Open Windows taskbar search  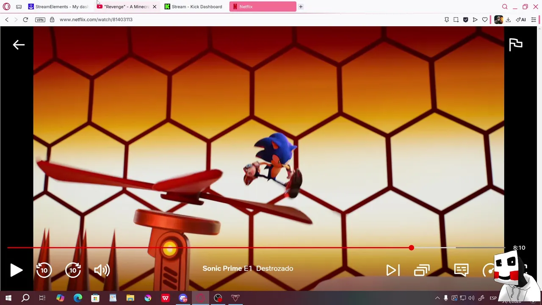[x=25, y=298]
